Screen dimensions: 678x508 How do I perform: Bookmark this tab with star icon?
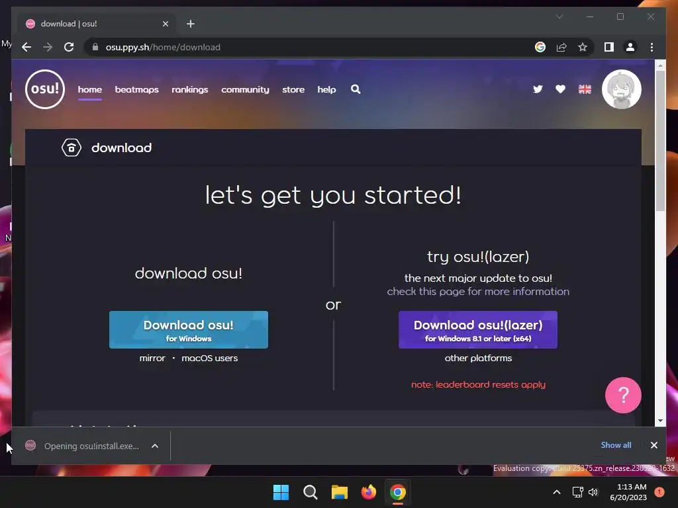click(583, 47)
